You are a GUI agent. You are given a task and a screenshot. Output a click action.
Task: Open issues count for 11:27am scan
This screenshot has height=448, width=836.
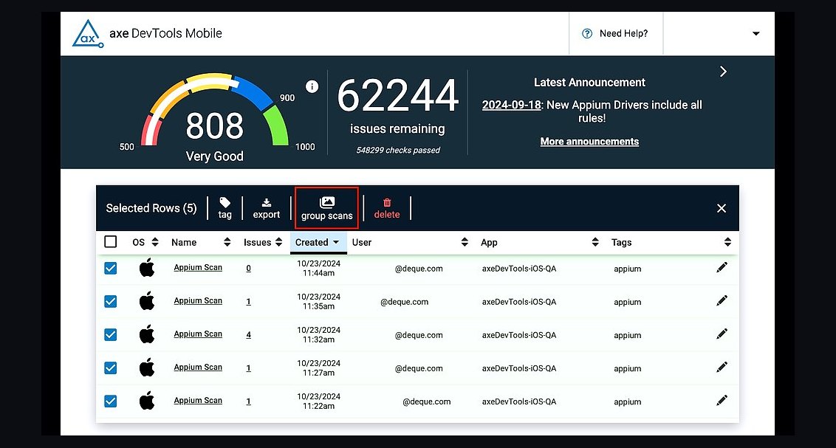(248, 368)
